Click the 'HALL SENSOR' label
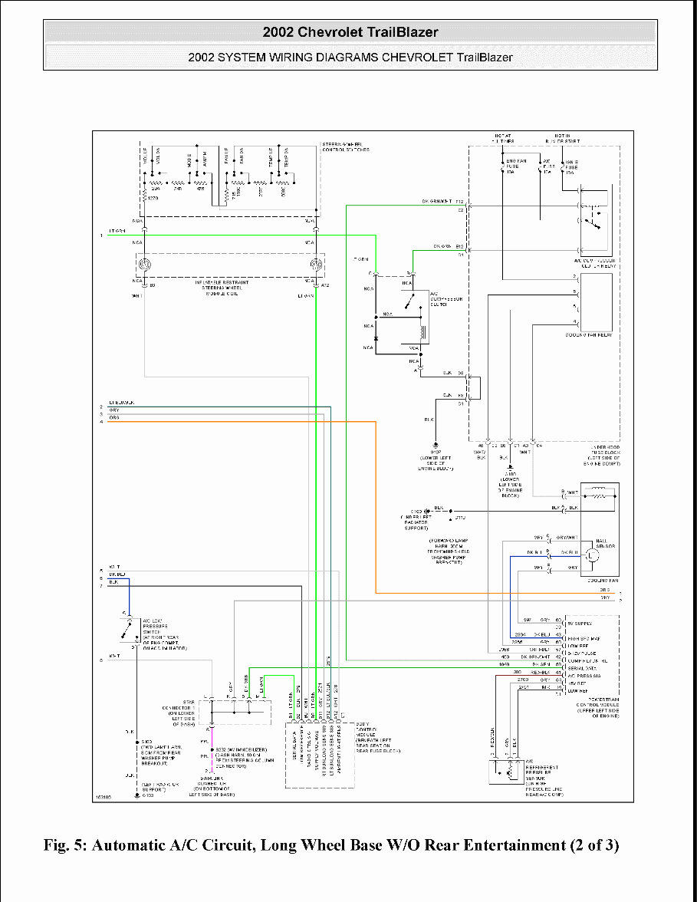This screenshot has height=902, width=697. click(605, 544)
